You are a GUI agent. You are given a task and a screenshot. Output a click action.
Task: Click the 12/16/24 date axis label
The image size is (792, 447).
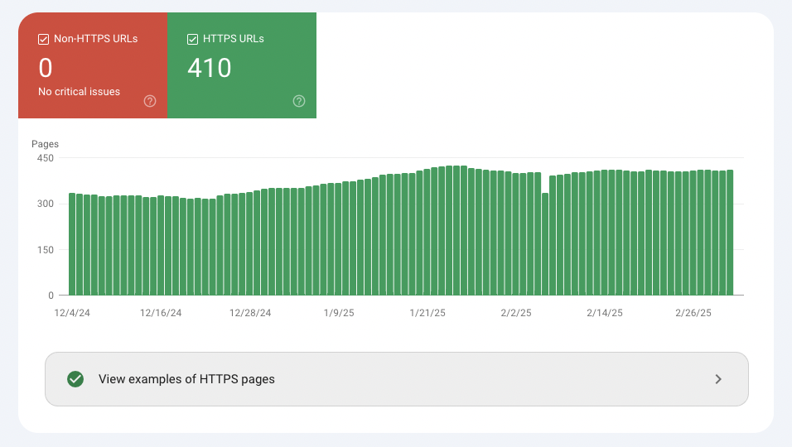point(161,313)
